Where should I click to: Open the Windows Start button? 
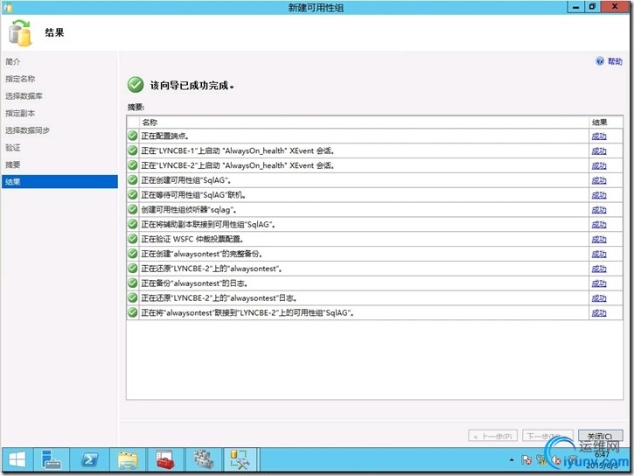[17, 460]
